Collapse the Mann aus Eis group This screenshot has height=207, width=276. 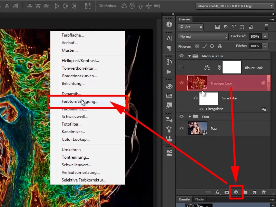189,56
